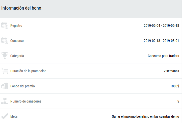Click the contest dates 2019-02-18 - 2019-03-01

click(161, 41)
